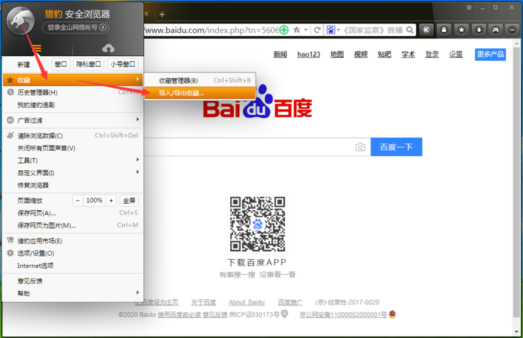Increase page zoom with plus button

pos(111,200)
